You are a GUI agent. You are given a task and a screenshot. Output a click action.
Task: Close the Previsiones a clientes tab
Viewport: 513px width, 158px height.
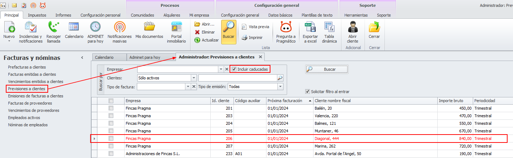260,57
